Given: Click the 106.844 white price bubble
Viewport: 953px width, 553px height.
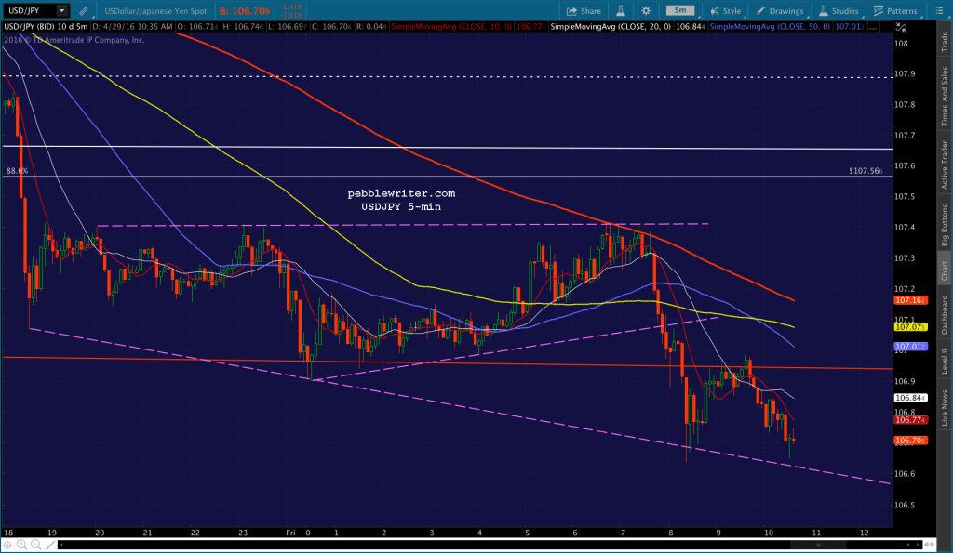Looking at the screenshot, I should click(x=910, y=398).
